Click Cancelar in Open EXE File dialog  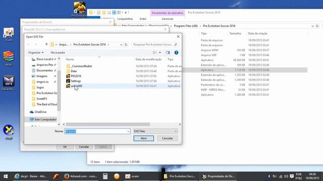(x=167, y=138)
